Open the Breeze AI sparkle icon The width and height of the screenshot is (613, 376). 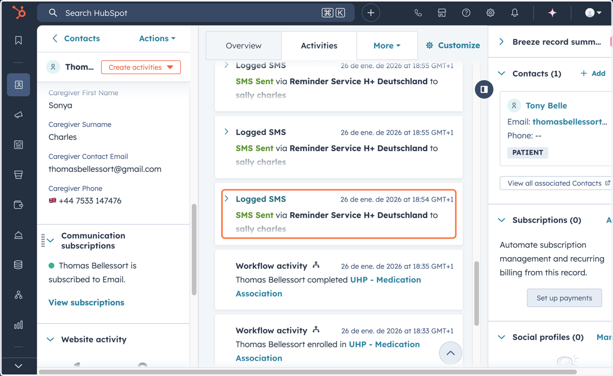pyautogui.click(x=552, y=13)
